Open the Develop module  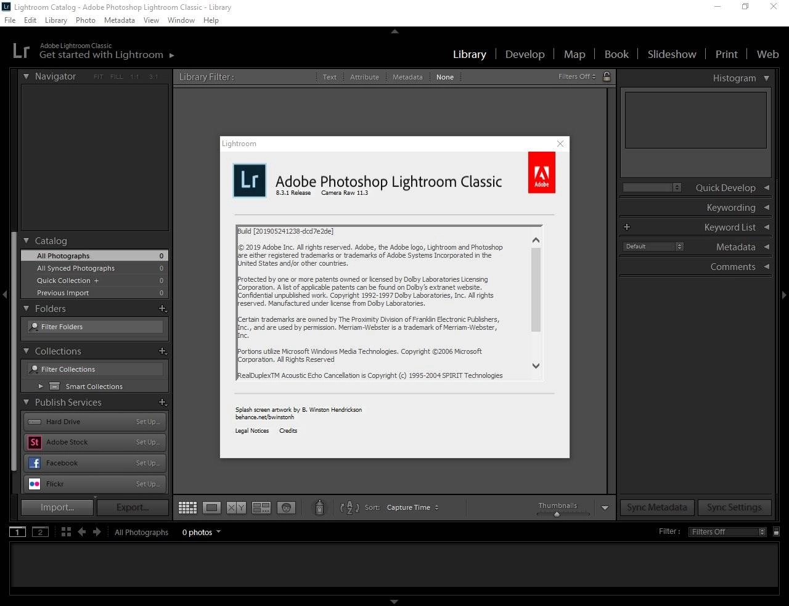525,54
